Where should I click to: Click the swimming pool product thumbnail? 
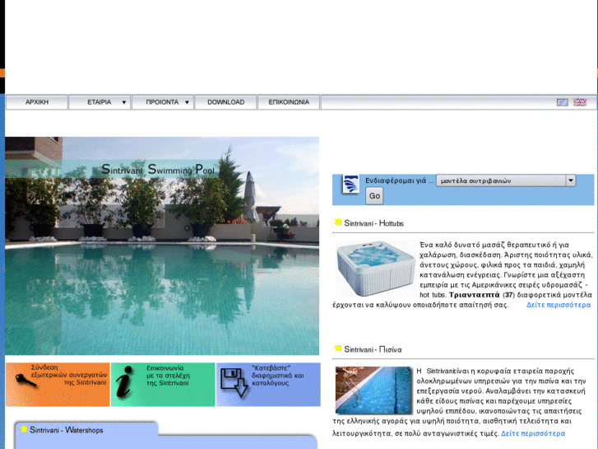[373, 391]
